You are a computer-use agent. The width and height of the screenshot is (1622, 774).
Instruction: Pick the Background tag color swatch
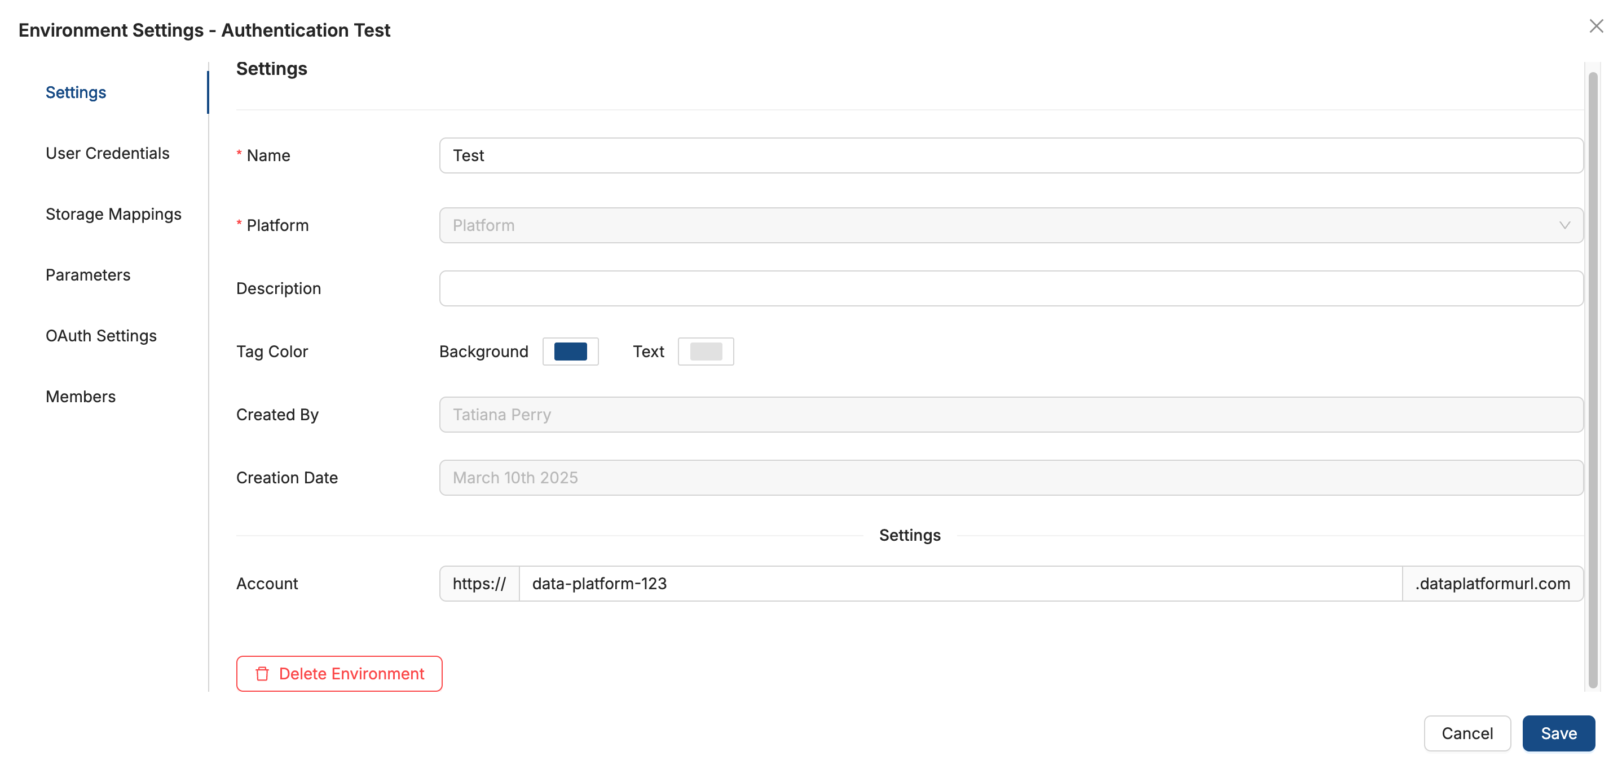(x=570, y=352)
